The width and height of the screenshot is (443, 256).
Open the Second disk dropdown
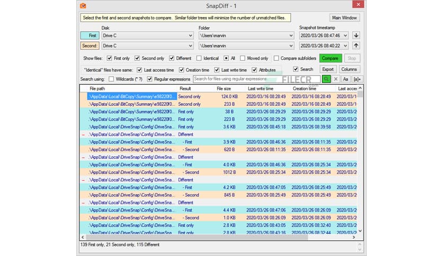190,46
